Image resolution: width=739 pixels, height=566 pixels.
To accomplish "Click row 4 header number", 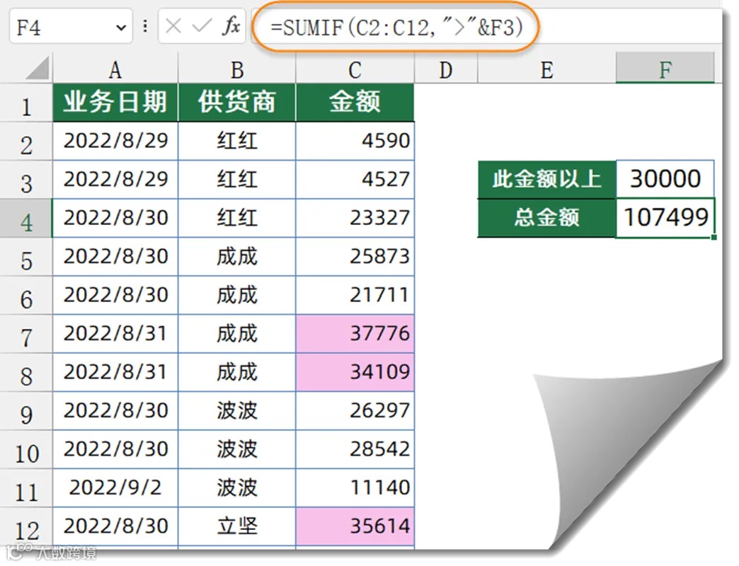I will 27,217.
